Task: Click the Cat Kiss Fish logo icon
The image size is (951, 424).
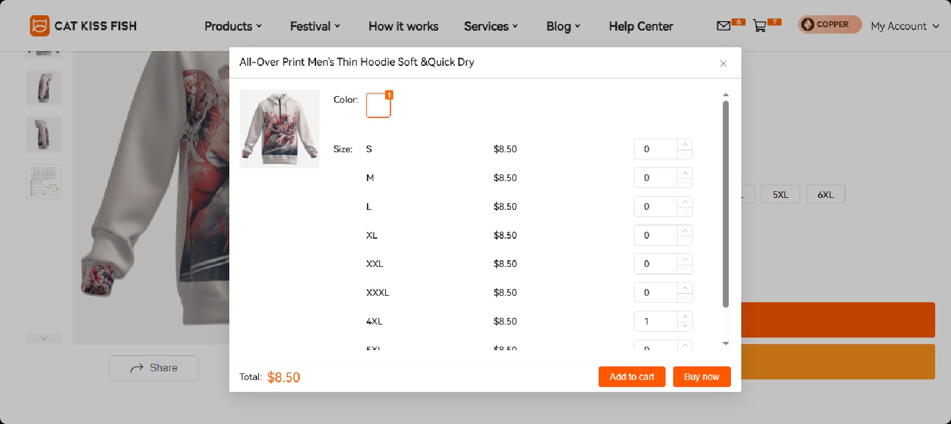Action: coord(39,26)
